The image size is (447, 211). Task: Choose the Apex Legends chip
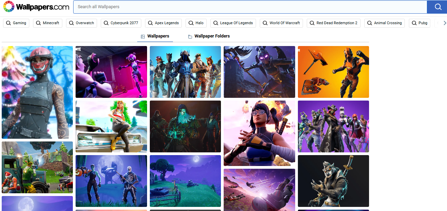tap(163, 23)
